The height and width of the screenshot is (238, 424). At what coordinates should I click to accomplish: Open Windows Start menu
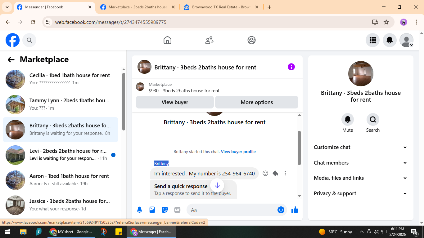(x=7, y=232)
